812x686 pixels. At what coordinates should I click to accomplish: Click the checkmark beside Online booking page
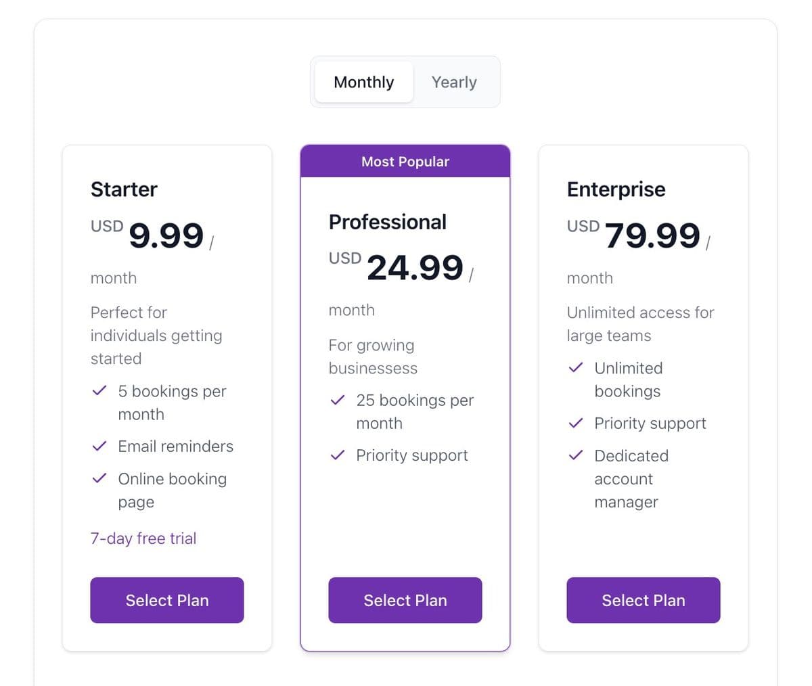click(100, 478)
